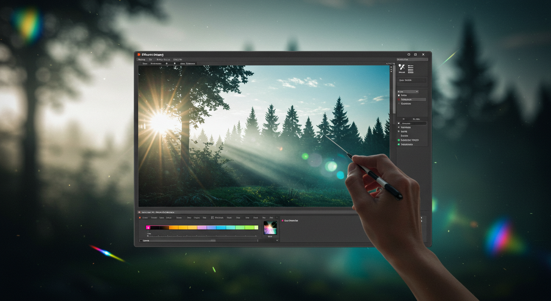Image resolution: width=551 pixels, height=301 pixels.
Task: Open the first menu in the menu bar
Action: click(x=141, y=60)
